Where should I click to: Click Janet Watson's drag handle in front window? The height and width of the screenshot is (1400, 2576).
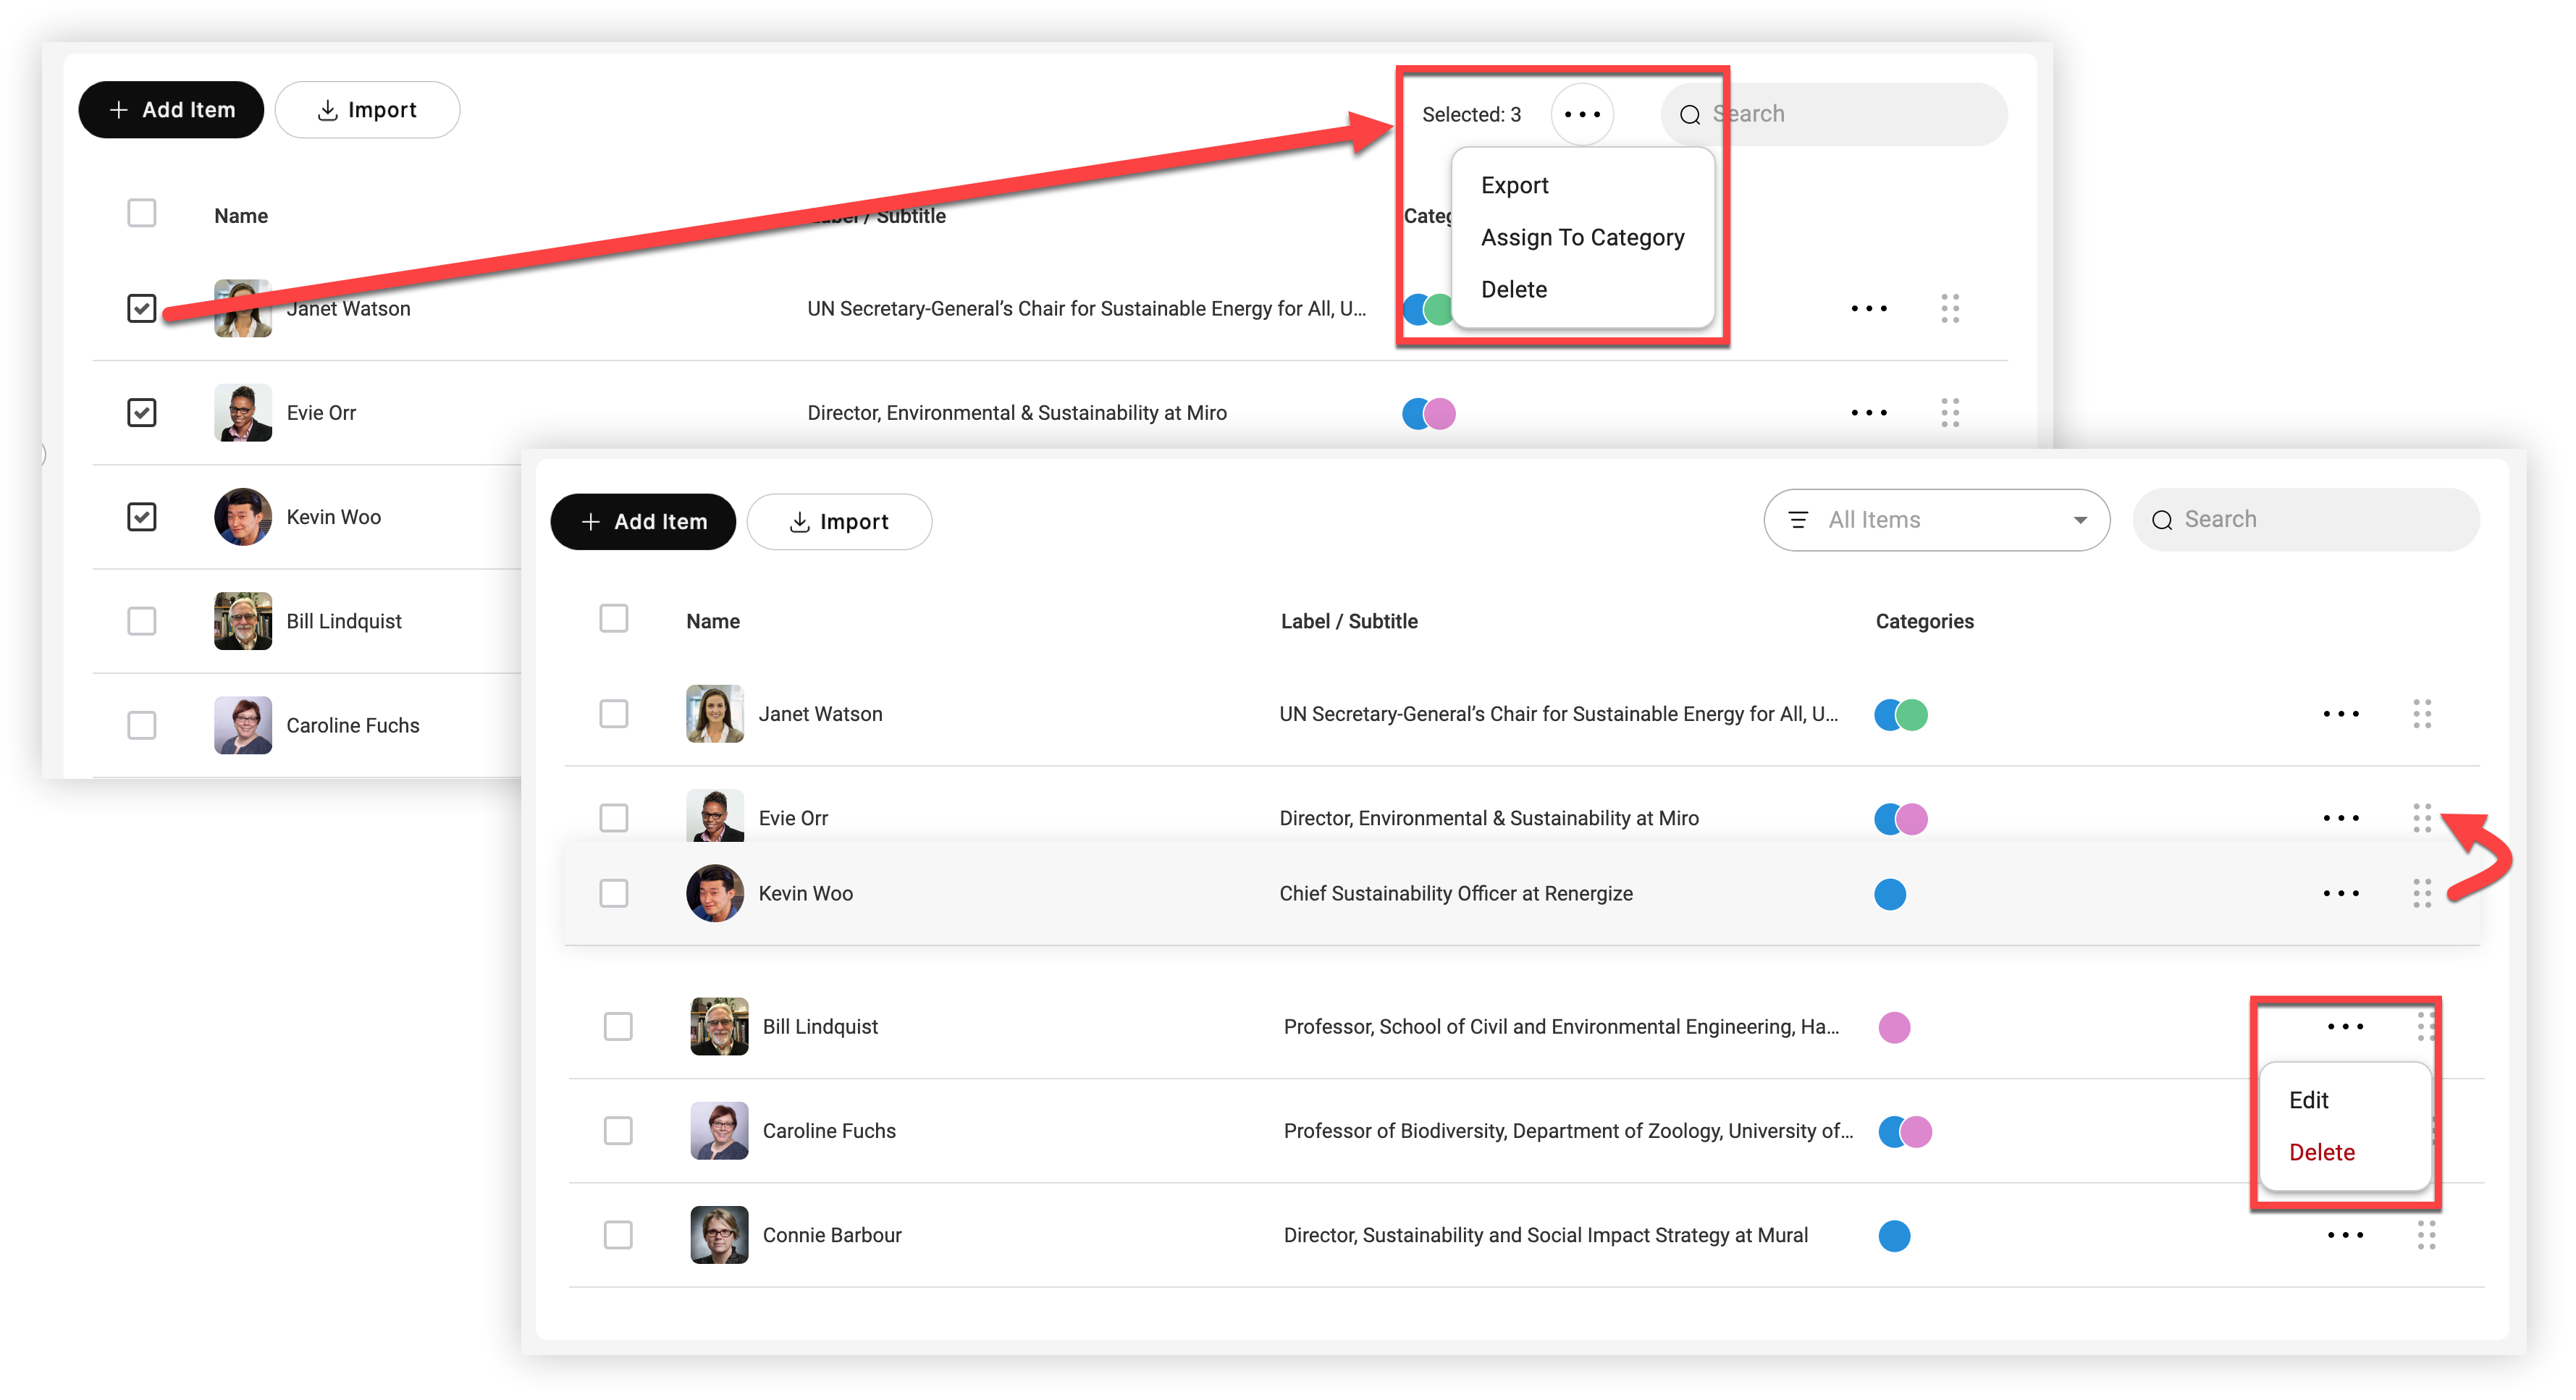(2422, 714)
